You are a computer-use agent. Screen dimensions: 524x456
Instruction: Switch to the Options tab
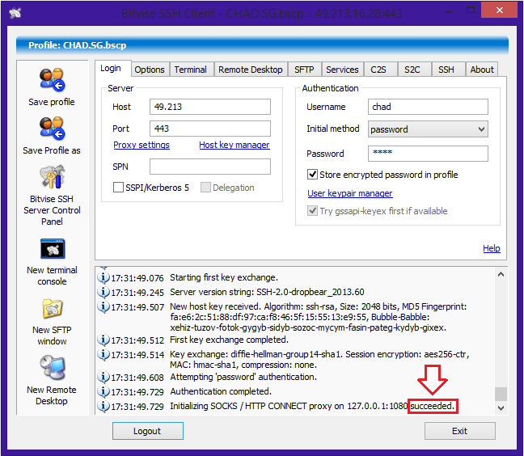click(x=150, y=70)
